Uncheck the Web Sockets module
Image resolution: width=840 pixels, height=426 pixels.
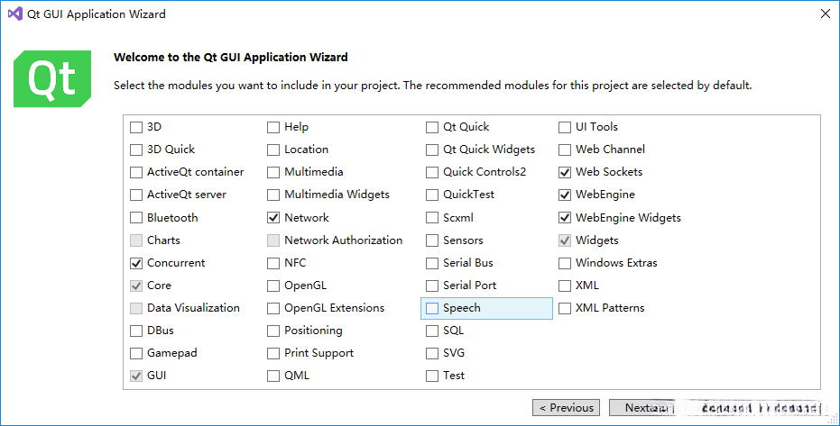point(566,172)
